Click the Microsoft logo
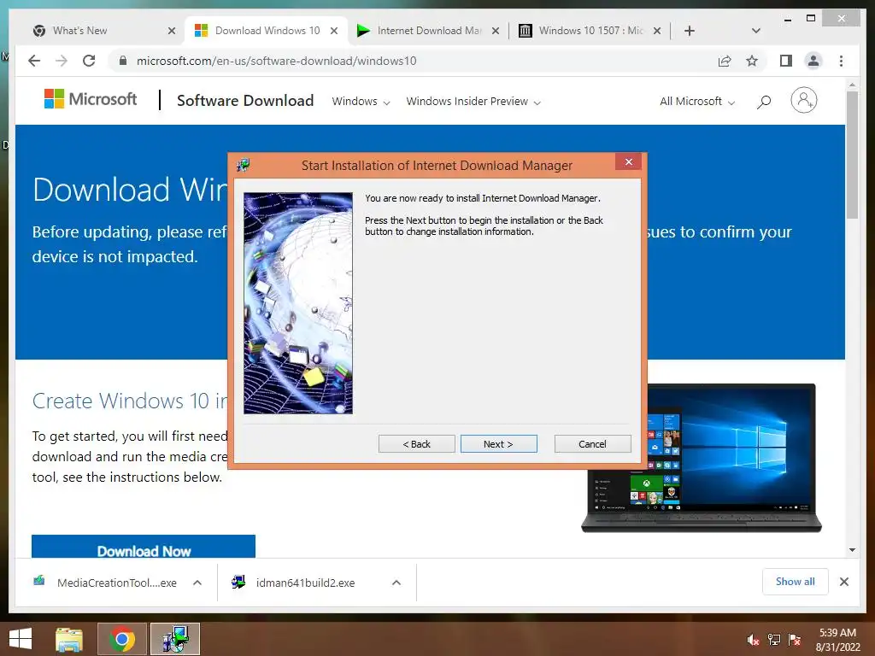The image size is (875, 656). 91,99
